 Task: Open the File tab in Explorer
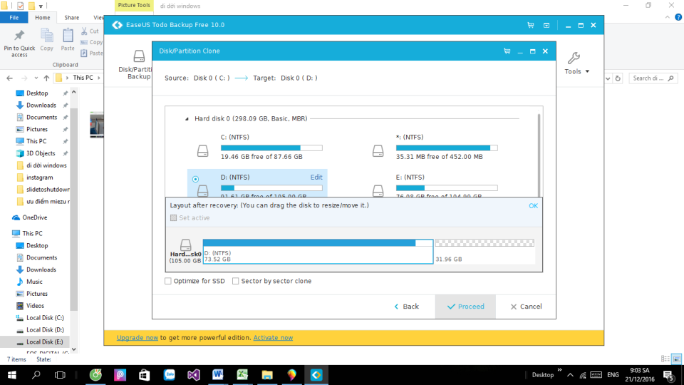point(14,17)
